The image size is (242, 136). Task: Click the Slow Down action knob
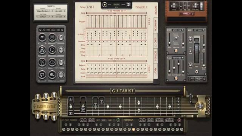click(x=61, y=75)
